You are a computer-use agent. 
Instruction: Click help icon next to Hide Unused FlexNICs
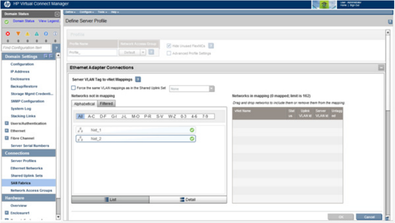211,46
